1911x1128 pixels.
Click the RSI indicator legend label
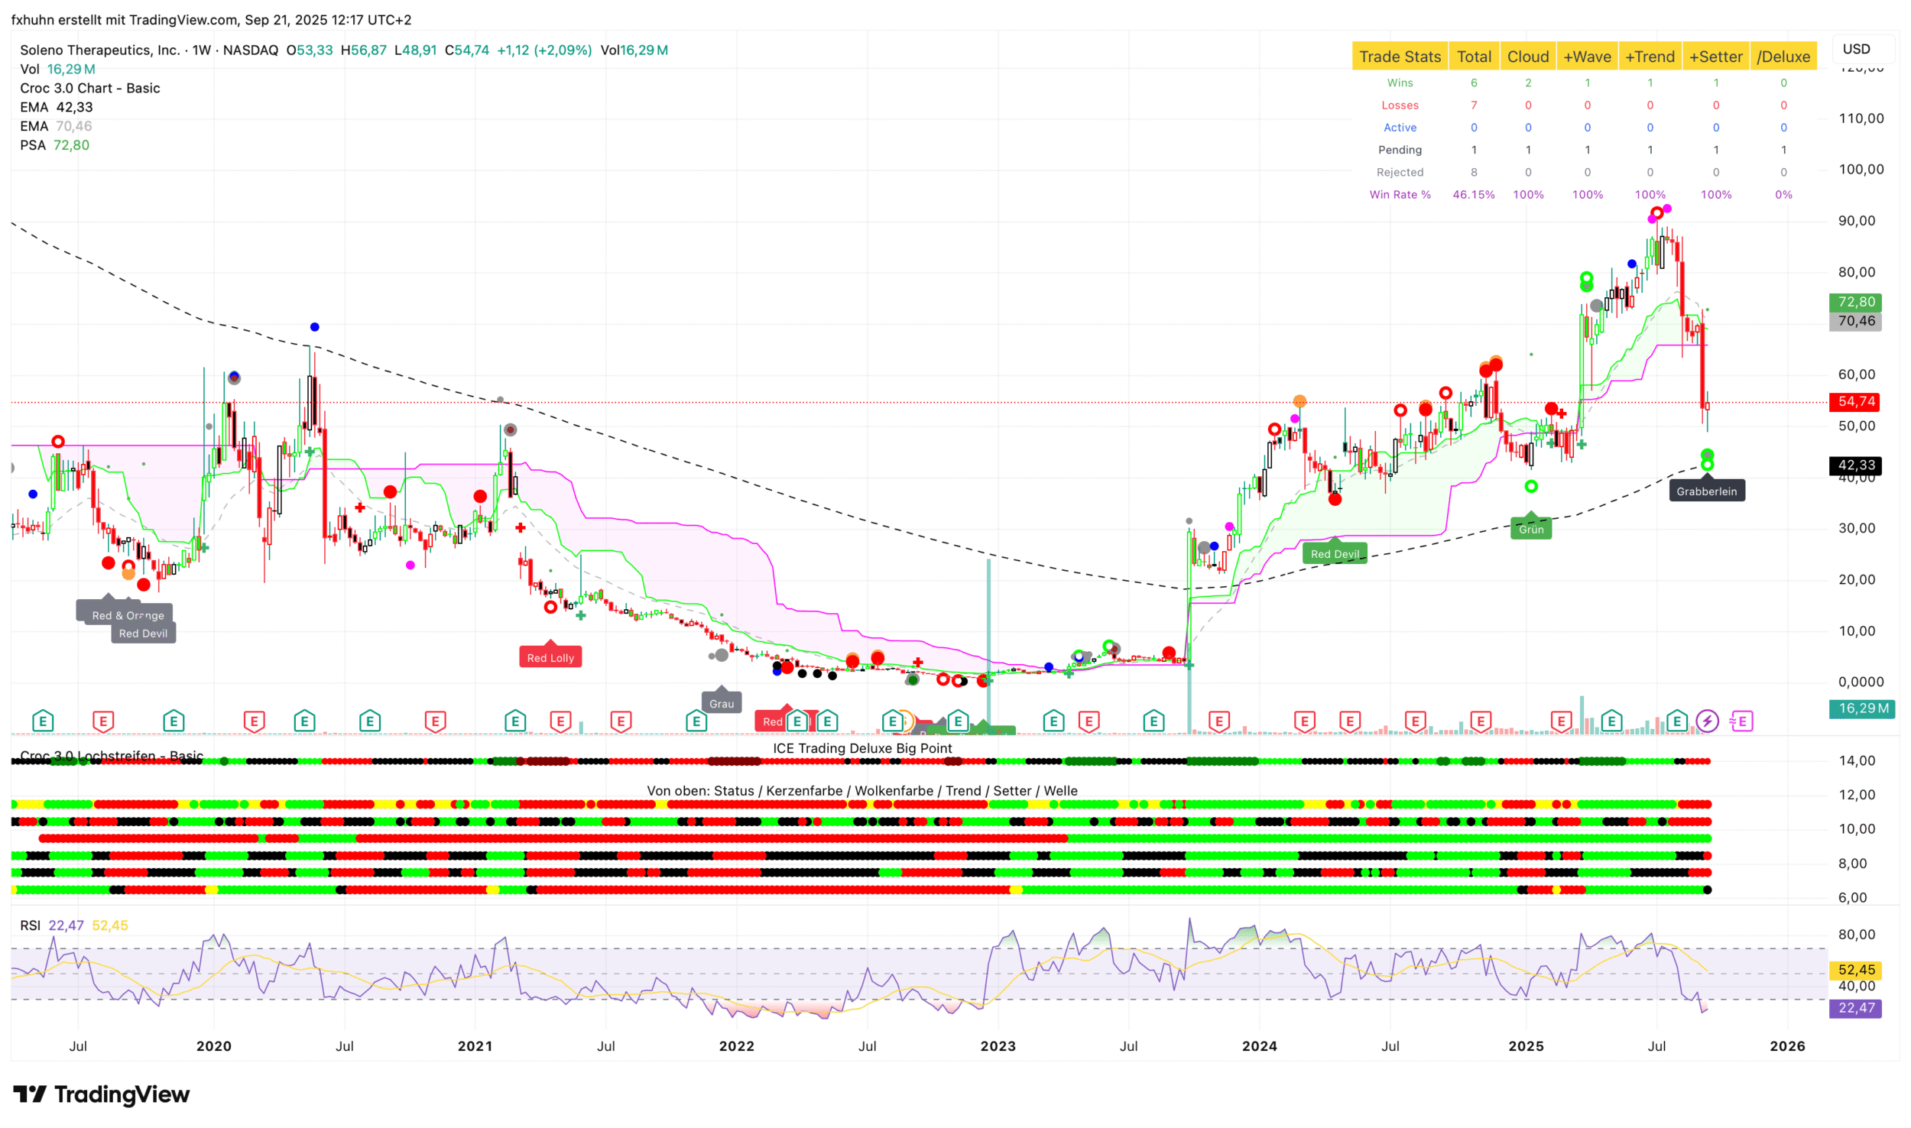tap(30, 925)
